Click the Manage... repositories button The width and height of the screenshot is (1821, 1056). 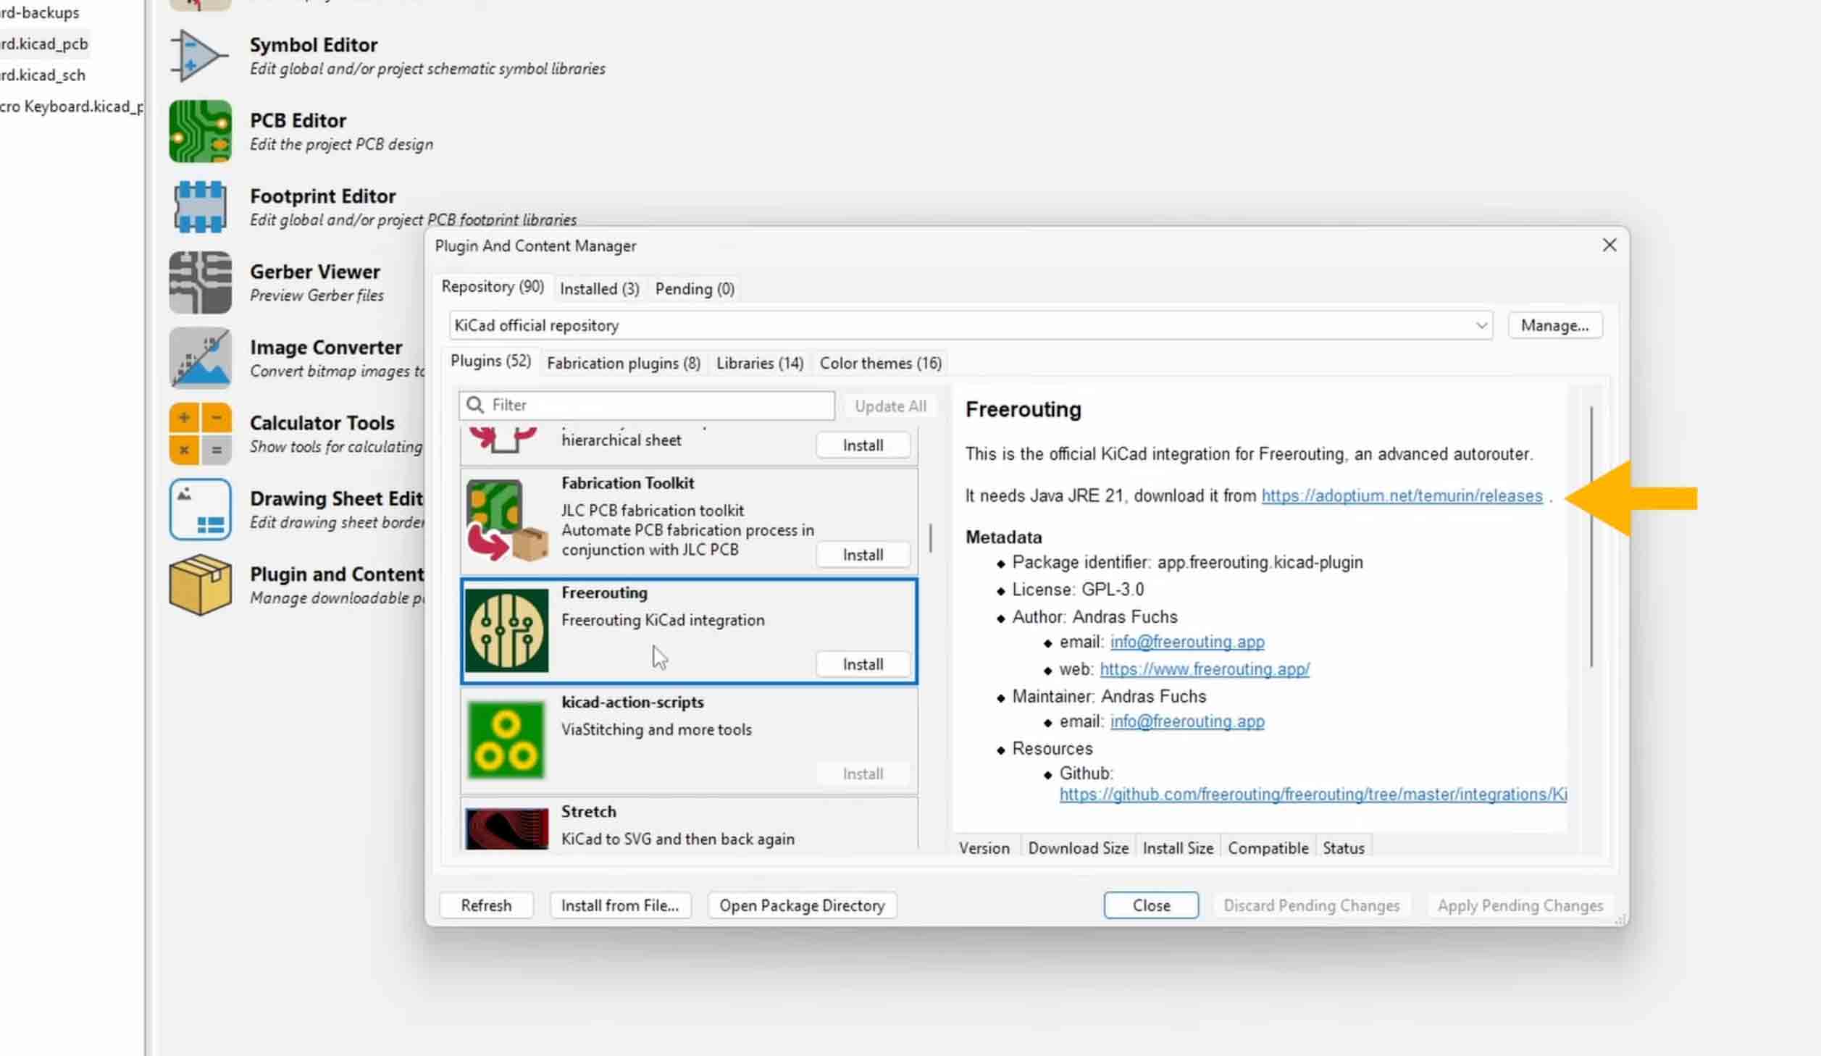pos(1554,326)
